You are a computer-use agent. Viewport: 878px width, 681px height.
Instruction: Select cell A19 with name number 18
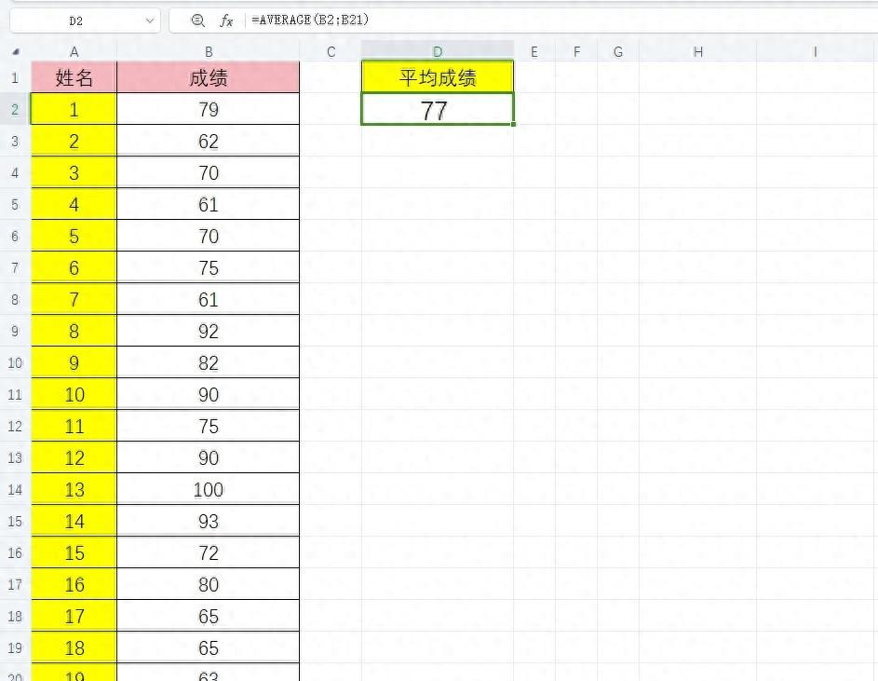coord(74,647)
